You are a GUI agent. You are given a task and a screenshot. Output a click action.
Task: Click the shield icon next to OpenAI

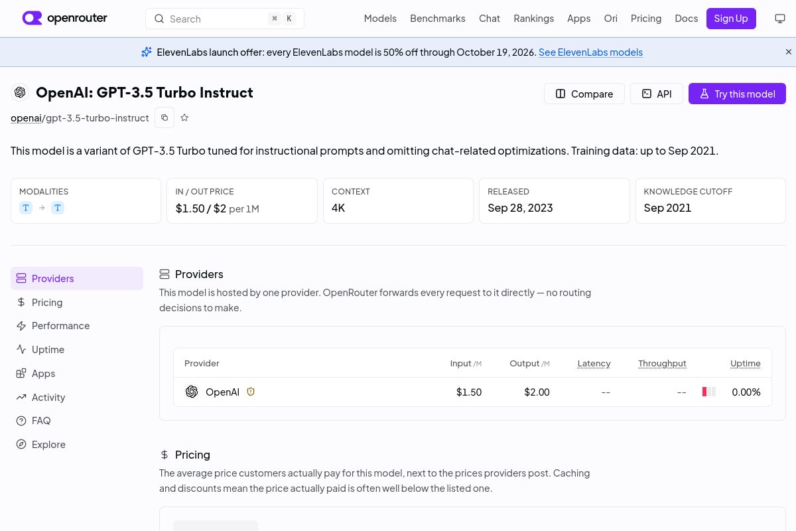tap(251, 392)
